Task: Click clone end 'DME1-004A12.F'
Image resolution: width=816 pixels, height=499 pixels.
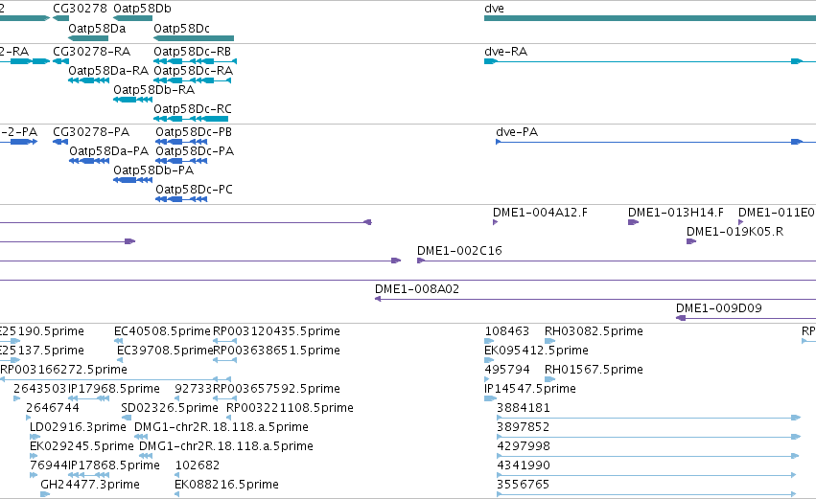Action: coord(540,213)
